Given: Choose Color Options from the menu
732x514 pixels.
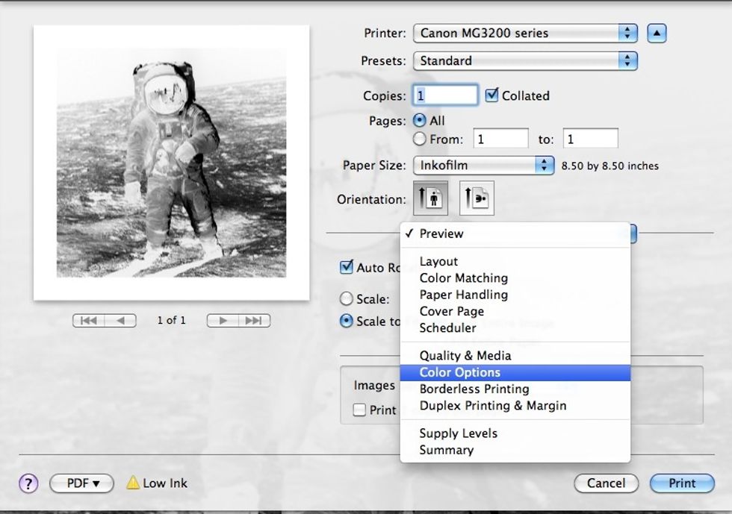Looking at the screenshot, I should click(460, 372).
